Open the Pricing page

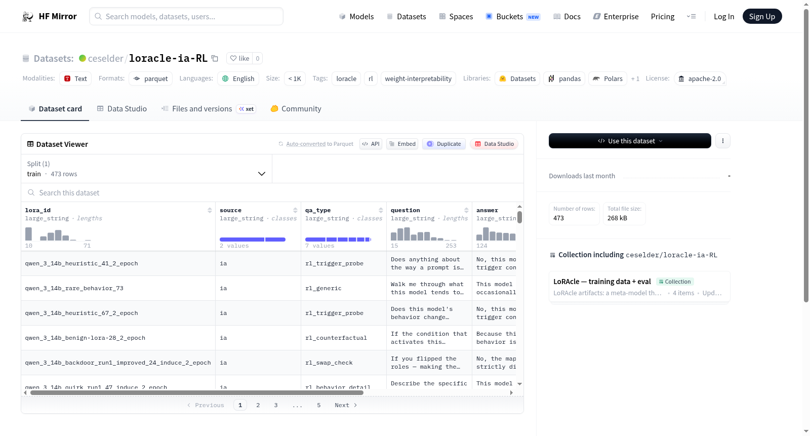click(663, 16)
